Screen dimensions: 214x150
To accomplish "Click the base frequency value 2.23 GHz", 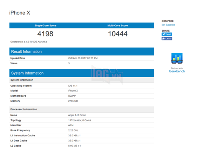I will click(x=73, y=130).
